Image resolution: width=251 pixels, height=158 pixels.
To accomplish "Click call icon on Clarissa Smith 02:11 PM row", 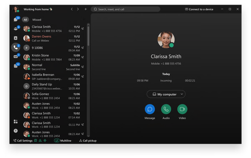I will 83,28.
